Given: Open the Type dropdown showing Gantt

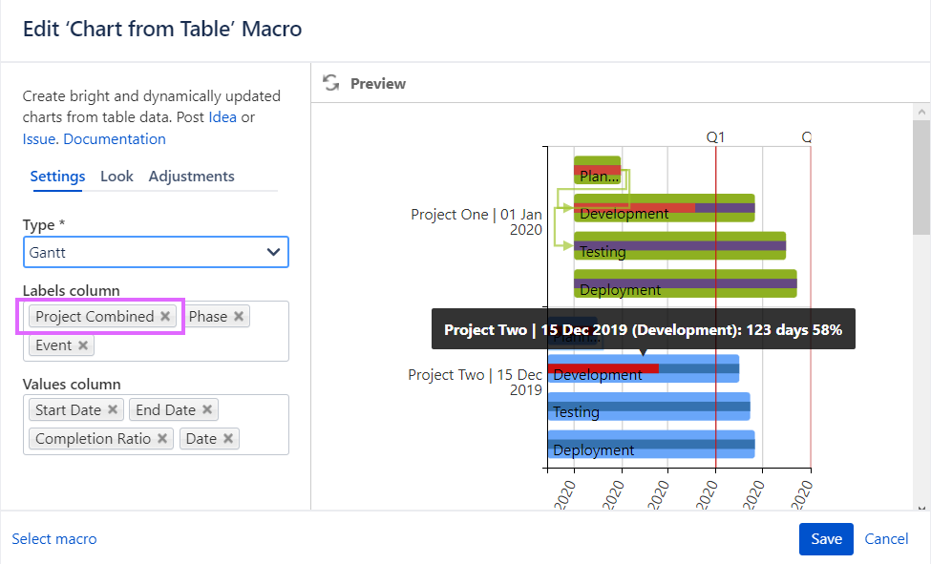Looking at the screenshot, I should [156, 252].
